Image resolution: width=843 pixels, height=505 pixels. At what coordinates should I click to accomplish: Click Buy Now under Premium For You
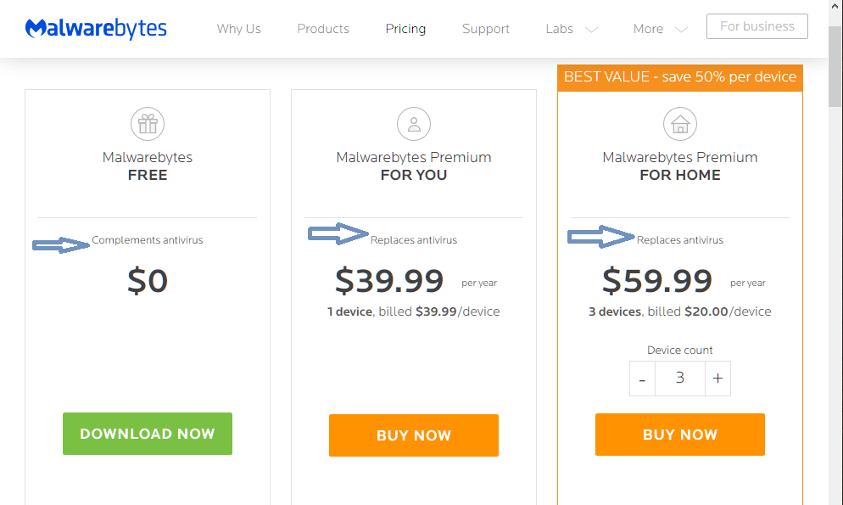point(414,435)
